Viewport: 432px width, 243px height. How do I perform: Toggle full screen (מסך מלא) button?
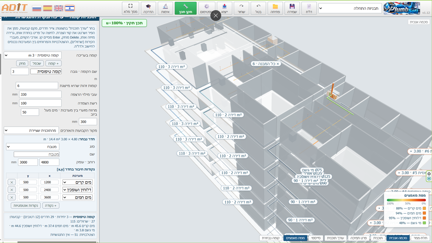tap(130, 8)
